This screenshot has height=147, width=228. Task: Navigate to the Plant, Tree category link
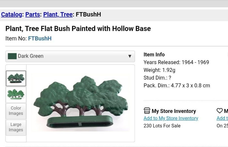(58, 15)
